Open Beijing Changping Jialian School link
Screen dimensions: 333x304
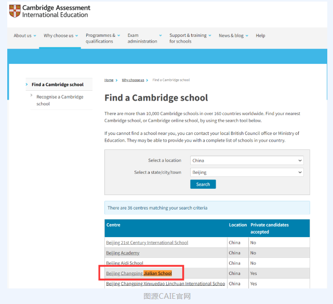click(139, 273)
